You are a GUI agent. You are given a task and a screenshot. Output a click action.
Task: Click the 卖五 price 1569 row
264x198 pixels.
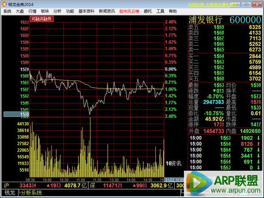pos(224,27)
